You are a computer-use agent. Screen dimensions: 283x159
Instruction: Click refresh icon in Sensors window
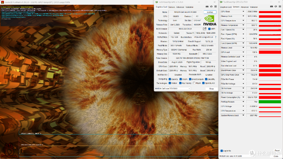pyautogui.click(x=276, y=7)
